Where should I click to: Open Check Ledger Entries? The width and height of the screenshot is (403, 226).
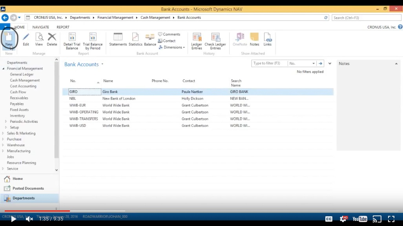coord(215,41)
